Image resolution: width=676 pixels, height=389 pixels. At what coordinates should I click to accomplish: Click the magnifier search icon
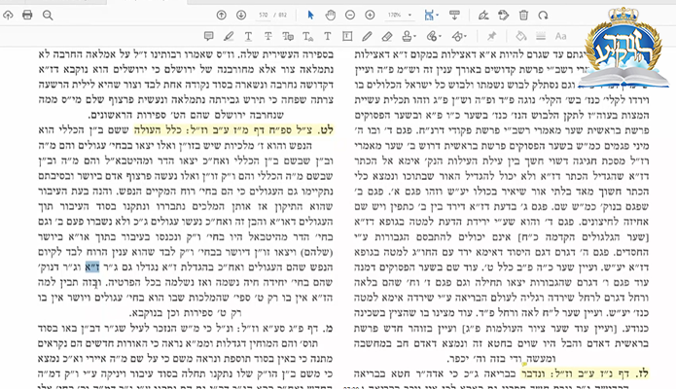49,16
